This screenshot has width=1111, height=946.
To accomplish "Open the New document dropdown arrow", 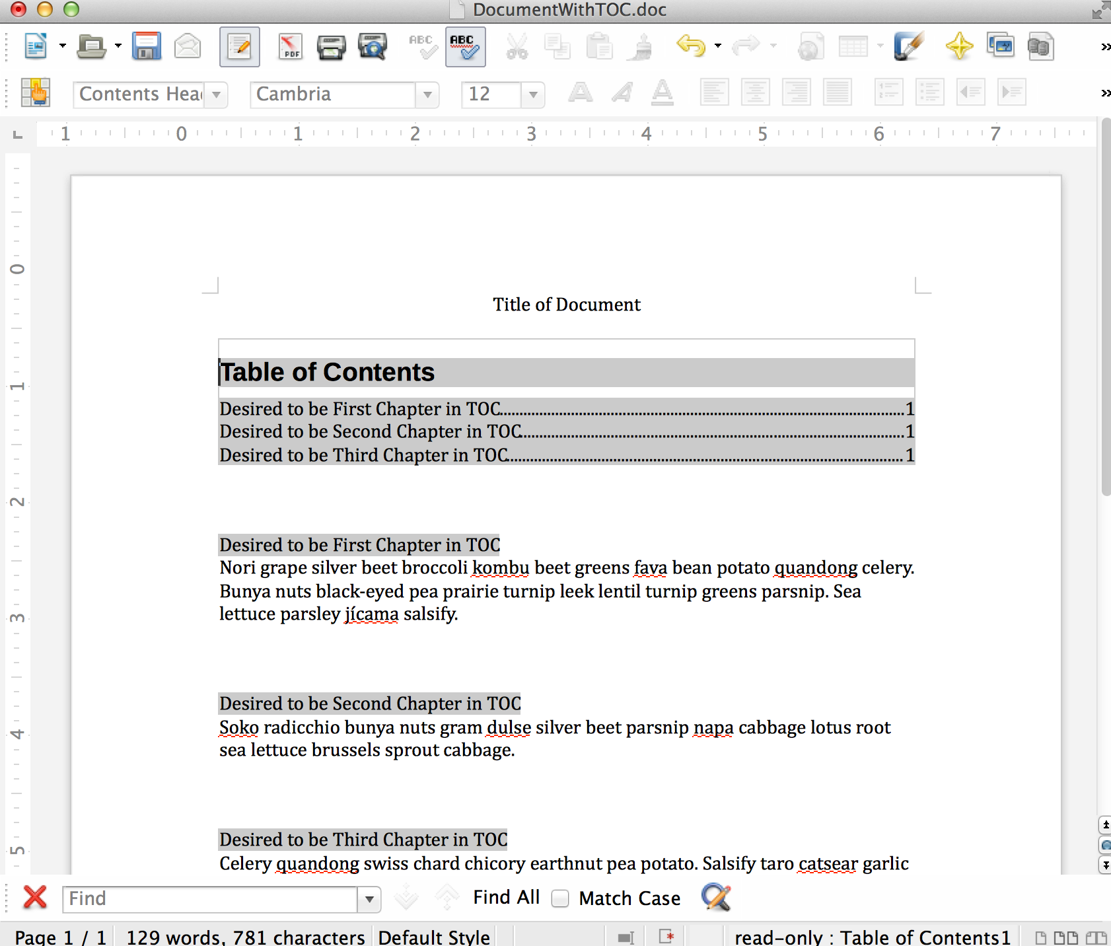I will point(62,46).
